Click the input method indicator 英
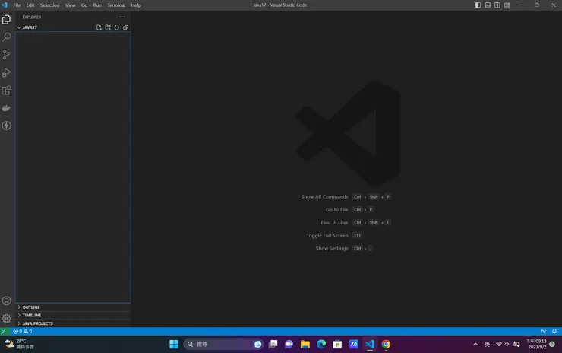562x353 pixels. click(x=487, y=344)
